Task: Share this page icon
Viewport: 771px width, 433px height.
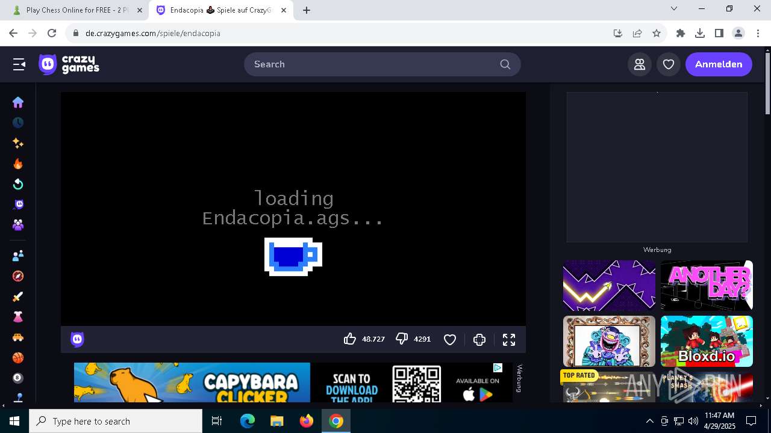Action: pyautogui.click(x=637, y=33)
